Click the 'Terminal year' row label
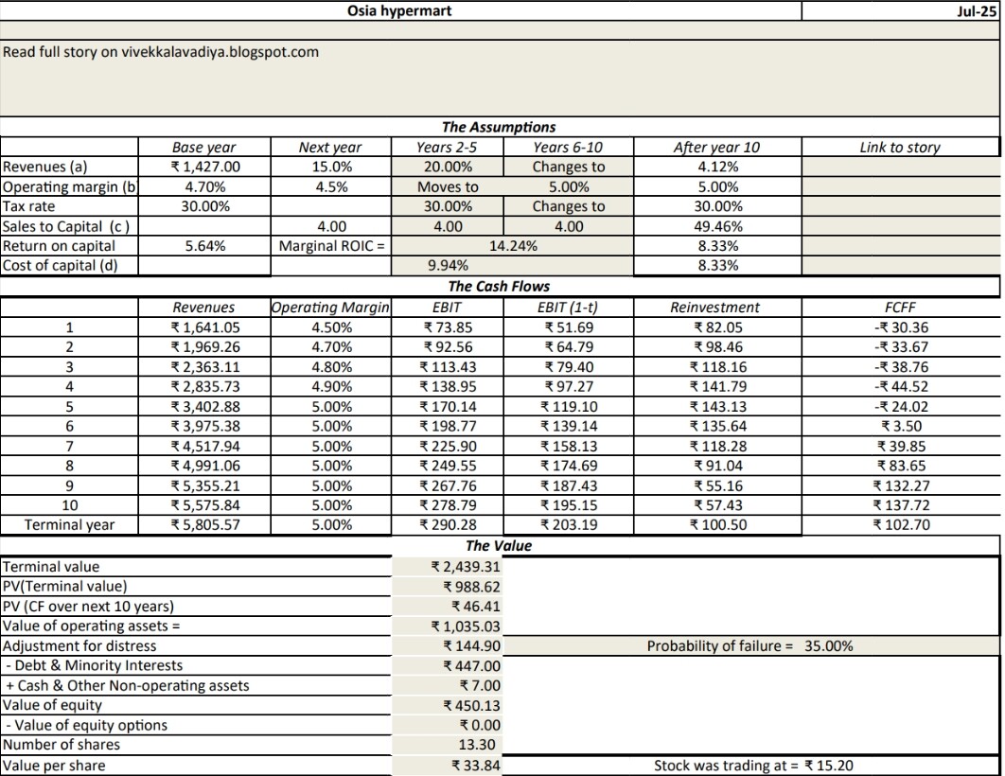This screenshot has width=1005, height=776. [x=69, y=525]
